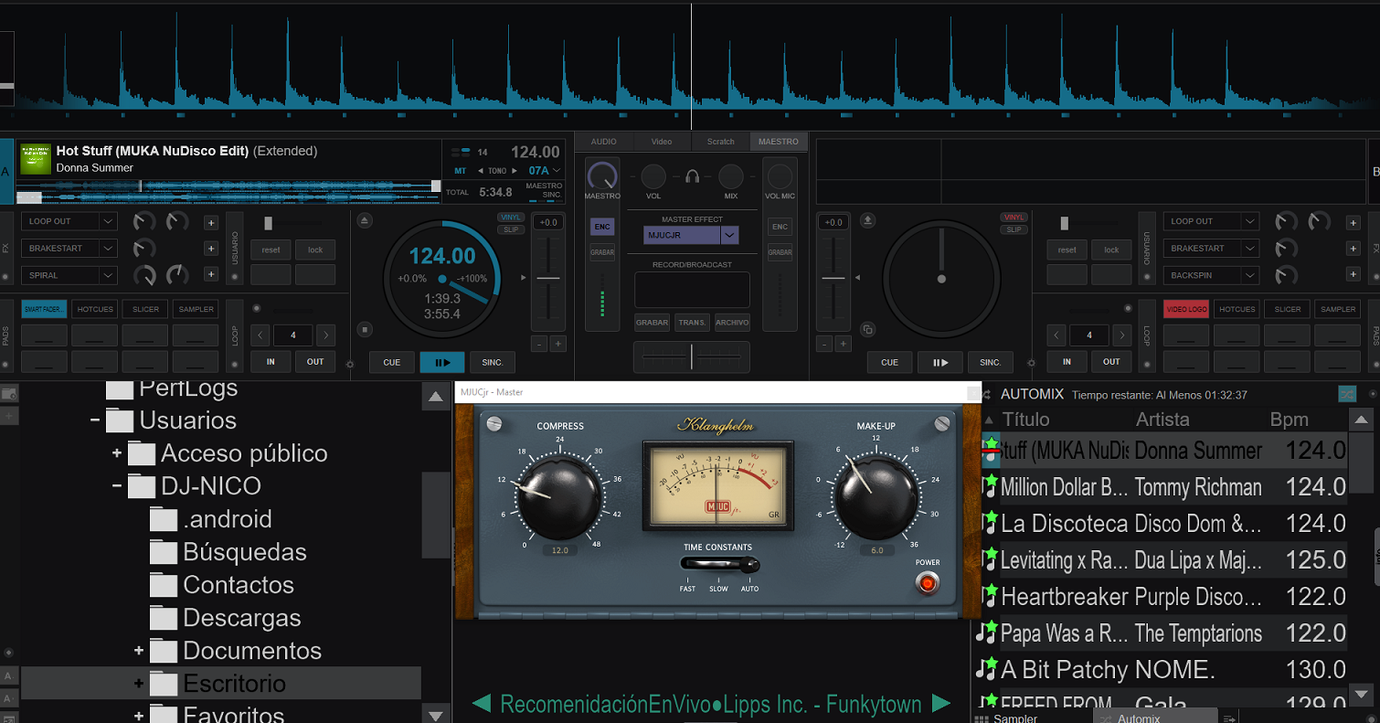Eject the track from deck A
Screen dimensions: 1380x723
(365, 220)
